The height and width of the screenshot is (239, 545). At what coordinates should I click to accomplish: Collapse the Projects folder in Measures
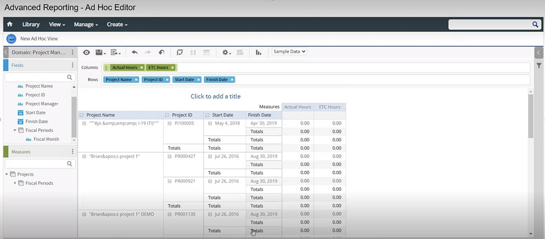(x=6, y=174)
